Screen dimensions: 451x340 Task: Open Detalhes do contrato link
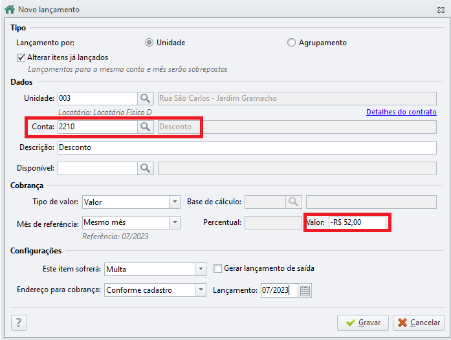(401, 112)
